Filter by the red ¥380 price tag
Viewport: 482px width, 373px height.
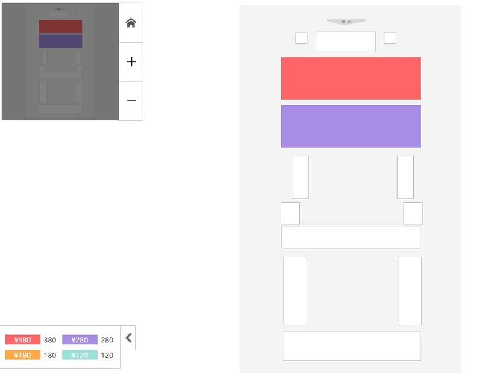coord(23,340)
